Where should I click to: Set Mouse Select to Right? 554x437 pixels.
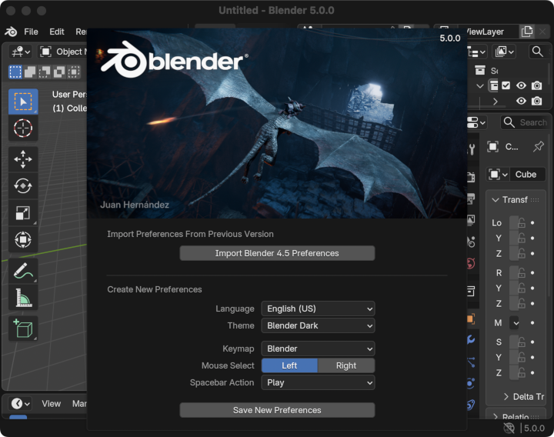(x=346, y=365)
